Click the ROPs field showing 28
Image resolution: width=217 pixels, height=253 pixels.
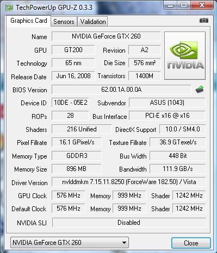pyautogui.click(x=70, y=116)
